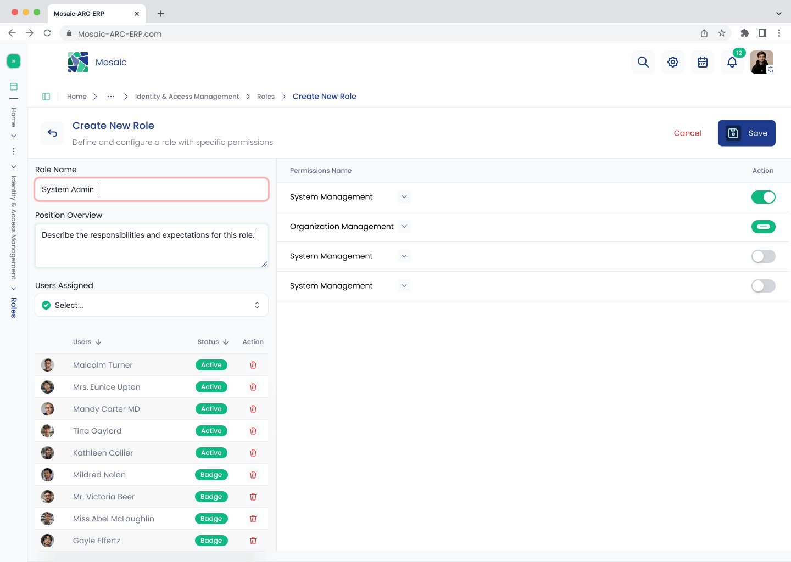Delete Miss Abel McLaughlin row
Viewport: 791px width, 562px height.
(x=253, y=519)
